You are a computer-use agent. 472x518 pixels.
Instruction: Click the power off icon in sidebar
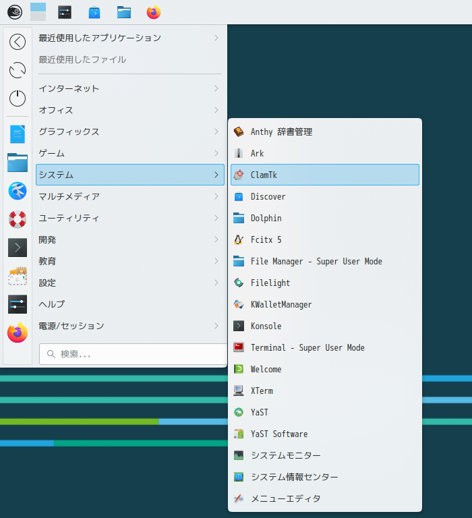click(18, 98)
